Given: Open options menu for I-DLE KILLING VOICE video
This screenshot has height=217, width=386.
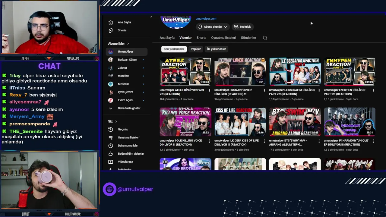Looking at the screenshot, I should [210, 141].
